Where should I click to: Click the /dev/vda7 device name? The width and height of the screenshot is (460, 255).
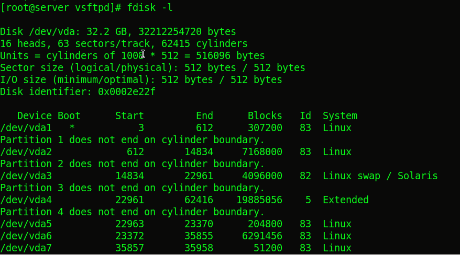point(26,248)
